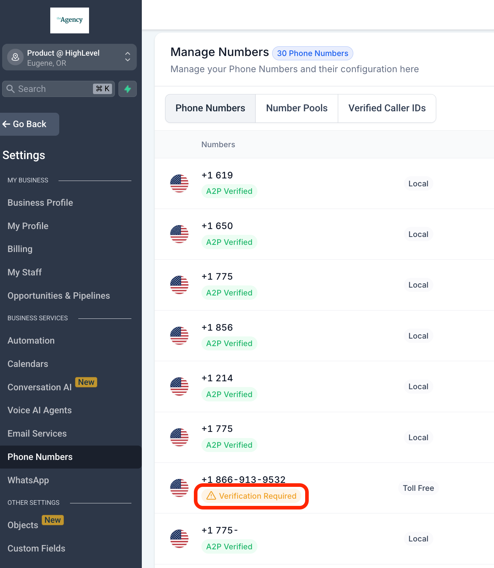The height and width of the screenshot is (568, 494).
Task: Switch to the Number Pools tab
Action: [297, 108]
